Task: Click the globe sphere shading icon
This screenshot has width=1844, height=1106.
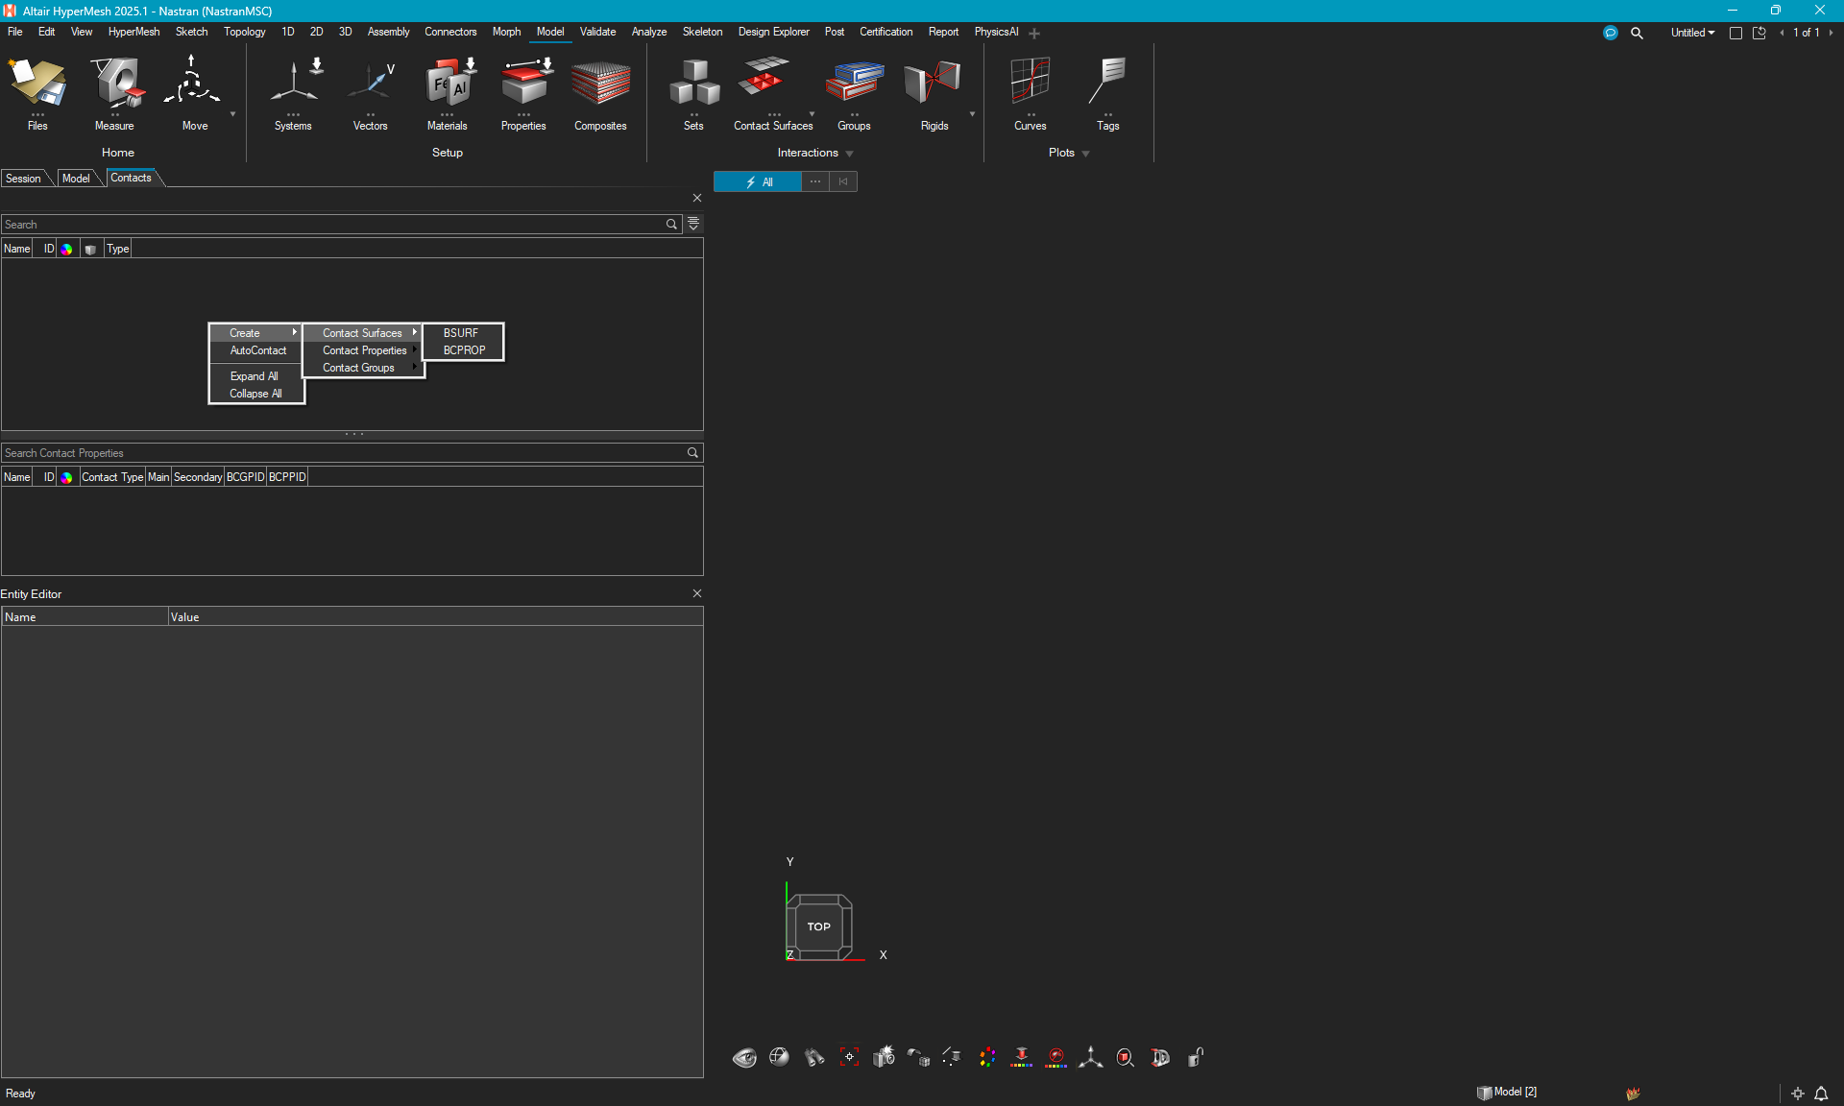Action: [x=779, y=1057]
